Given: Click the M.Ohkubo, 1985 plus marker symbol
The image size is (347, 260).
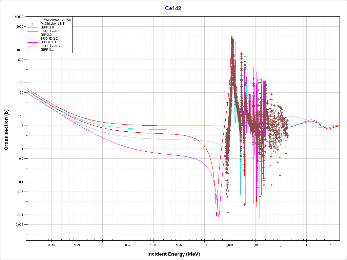Looking at the screenshot, I should pyautogui.click(x=33, y=24).
